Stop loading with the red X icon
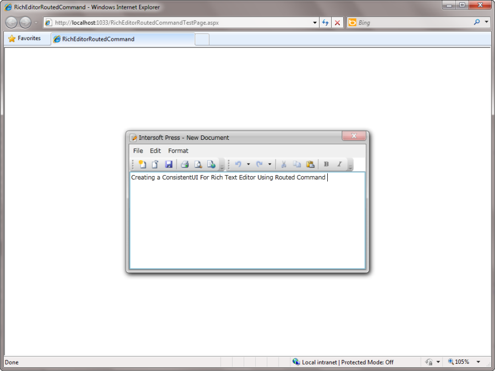 click(338, 23)
